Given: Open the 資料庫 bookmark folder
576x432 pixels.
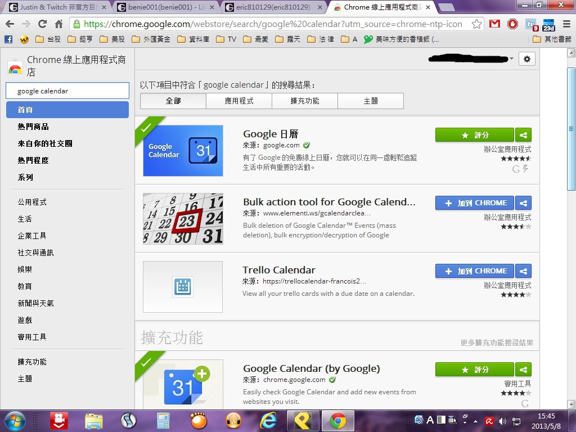Looking at the screenshot, I should (193, 39).
